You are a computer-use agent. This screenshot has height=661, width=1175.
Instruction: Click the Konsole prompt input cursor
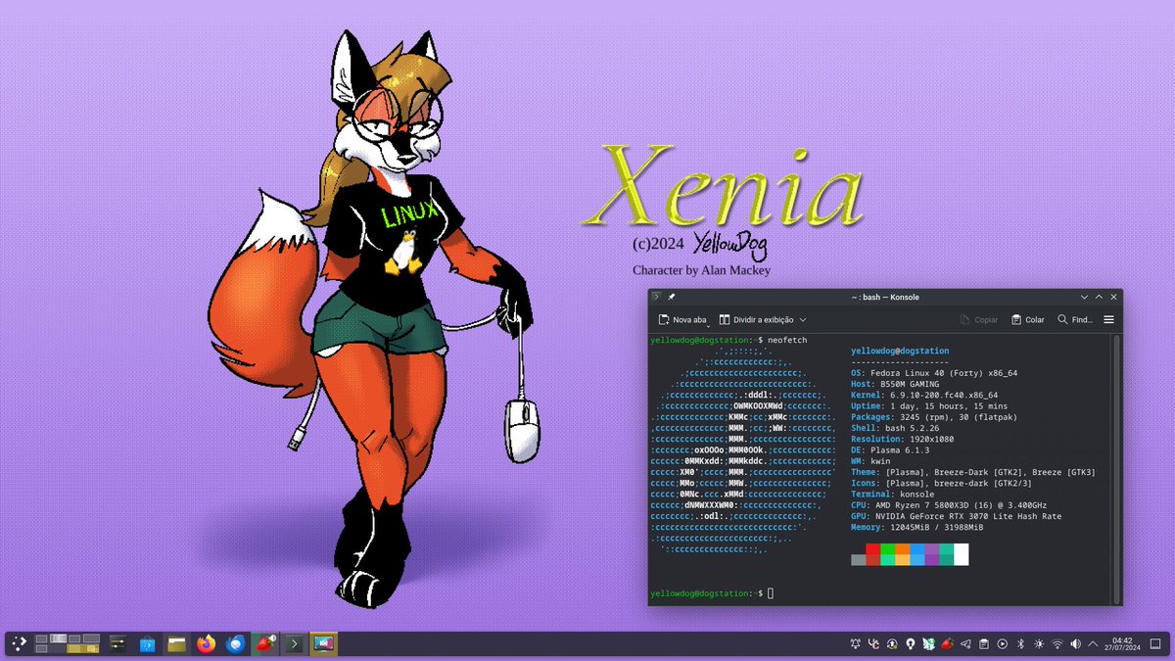[771, 593]
